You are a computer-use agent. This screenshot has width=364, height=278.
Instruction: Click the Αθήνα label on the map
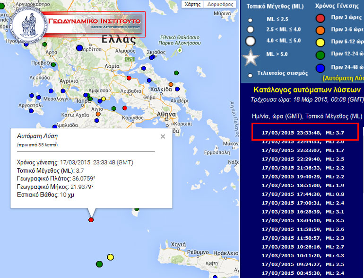coord(166,115)
